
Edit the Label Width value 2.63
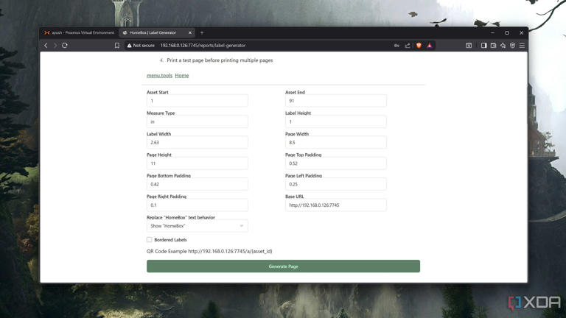(x=197, y=142)
